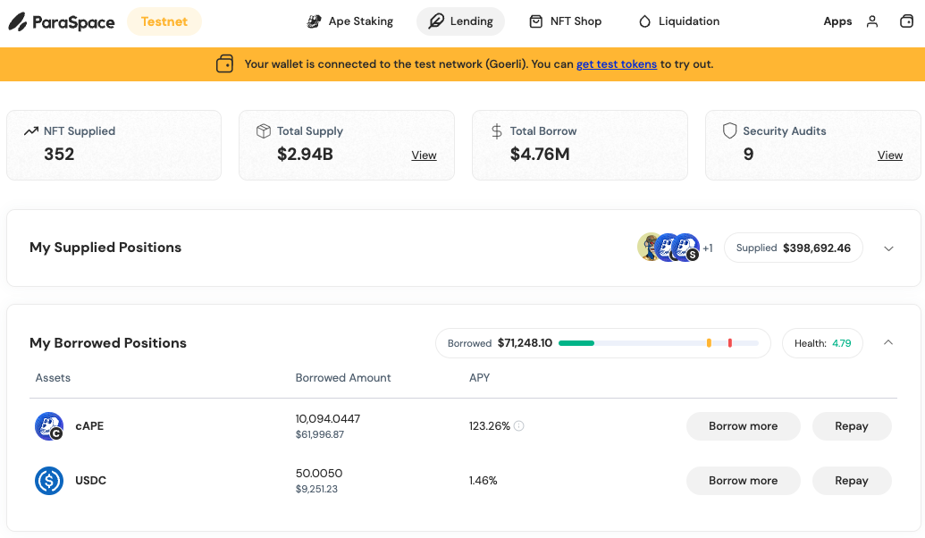Image resolution: width=925 pixels, height=538 pixels.
Task: Open the Liquidation tab
Action: click(x=679, y=21)
